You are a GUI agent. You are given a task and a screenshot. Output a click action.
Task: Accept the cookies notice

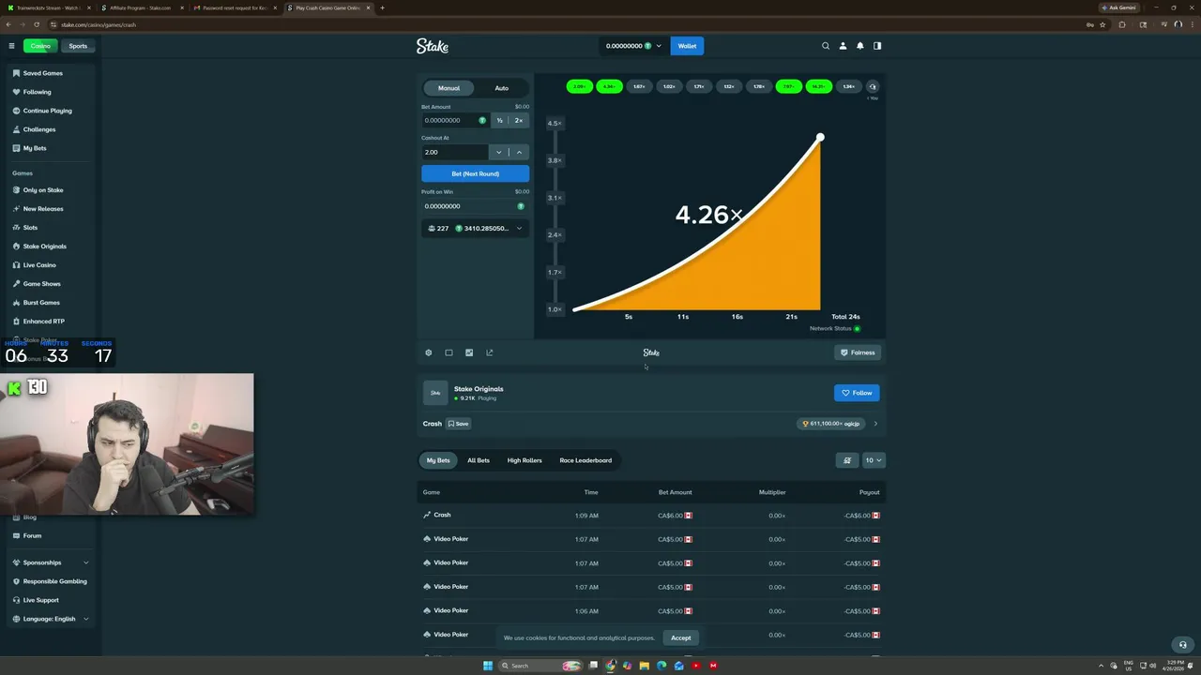(x=680, y=637)
